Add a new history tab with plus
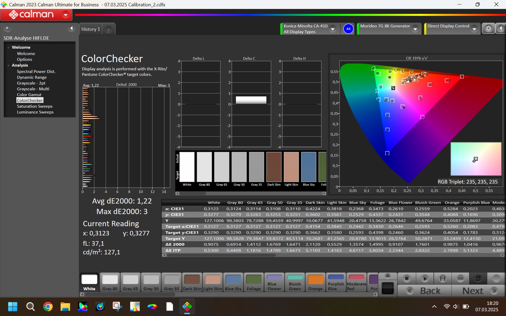 (108, 30)
